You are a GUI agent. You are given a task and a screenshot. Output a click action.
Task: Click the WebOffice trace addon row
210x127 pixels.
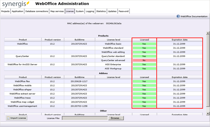pos(103,98)
